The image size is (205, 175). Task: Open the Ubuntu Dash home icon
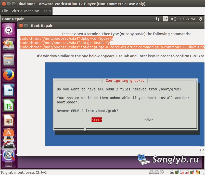pos(9,30)
